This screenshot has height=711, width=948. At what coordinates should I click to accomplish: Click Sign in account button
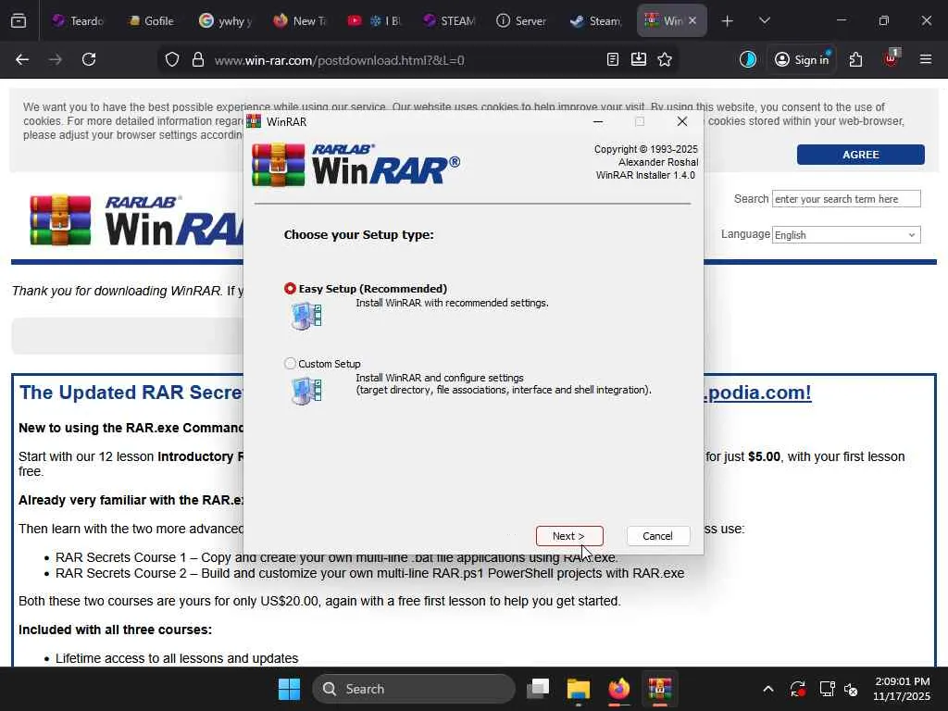pos(802,60)
